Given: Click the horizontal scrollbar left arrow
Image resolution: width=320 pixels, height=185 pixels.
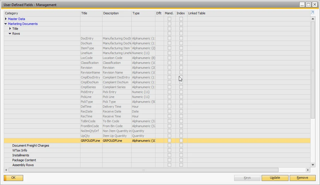Looking at the screenshot, I should tap(6, 170).
